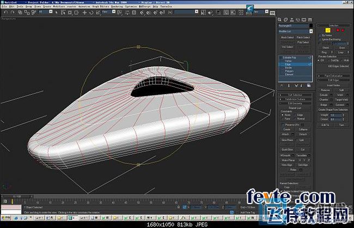Screen dimensions: 354x228
Task: Activate the Select and Scale tool
Action: coord(98,13)
